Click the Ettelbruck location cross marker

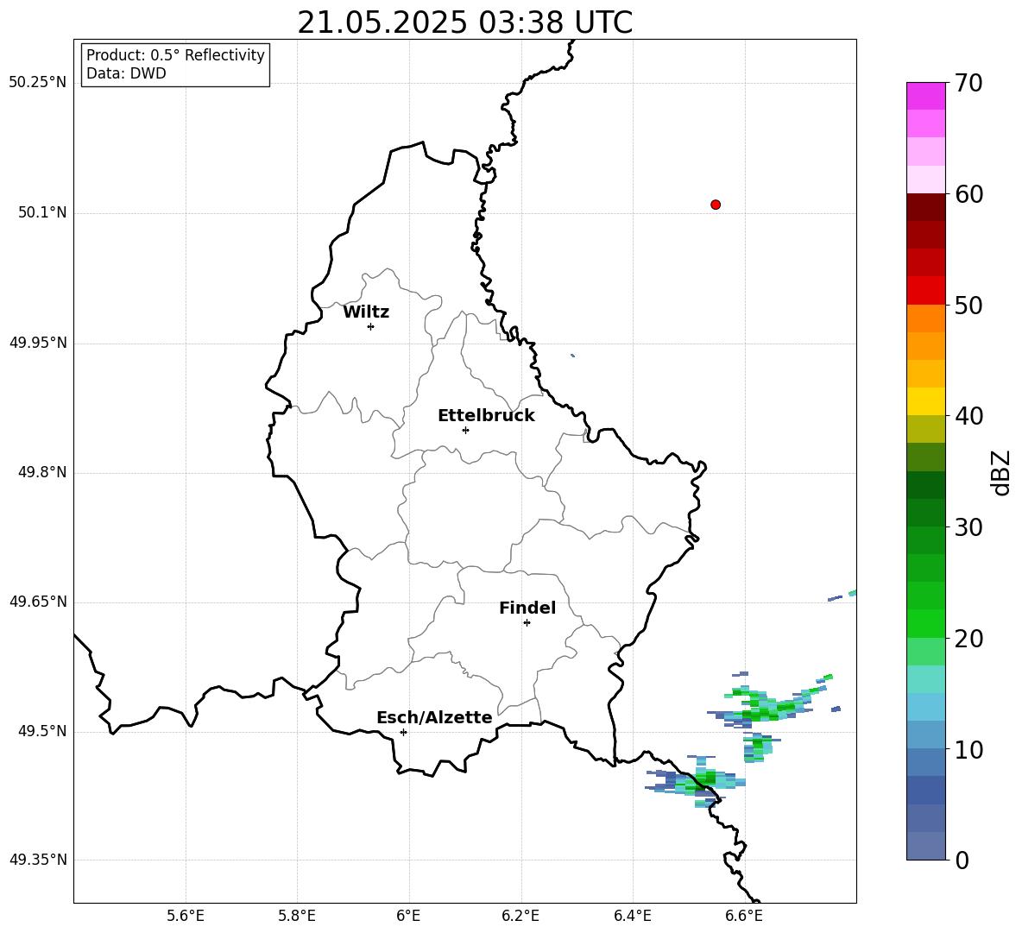point(465,430)
